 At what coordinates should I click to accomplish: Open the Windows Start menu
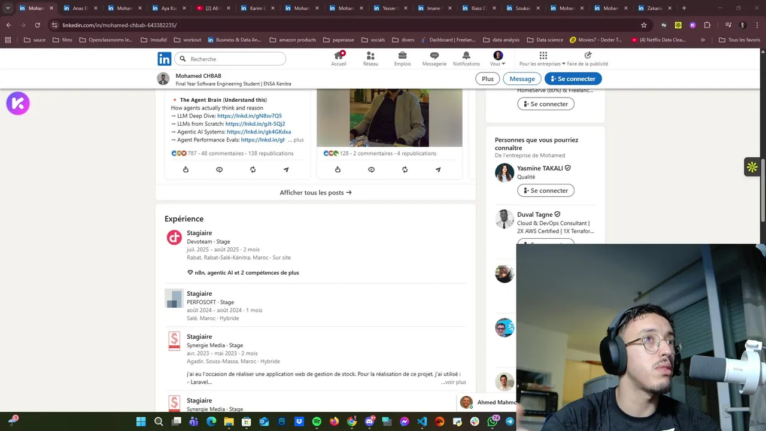[141, 421]
